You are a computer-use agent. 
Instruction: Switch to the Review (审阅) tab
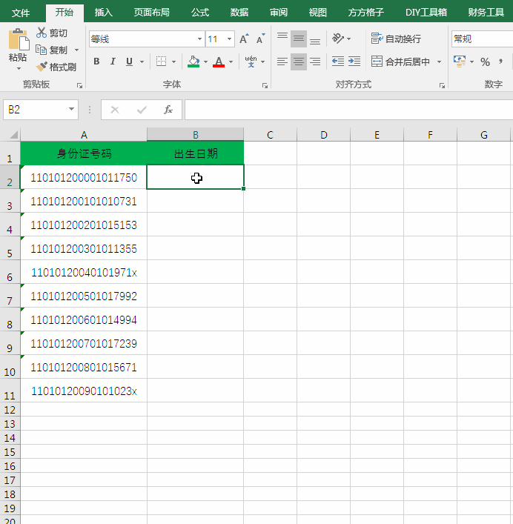pyautogui.click(x=279, y=13)
